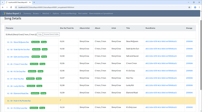Click the site information icon in address bar
Image resolution: width=202 pixels, height=112 pixels.
point(16,7)
